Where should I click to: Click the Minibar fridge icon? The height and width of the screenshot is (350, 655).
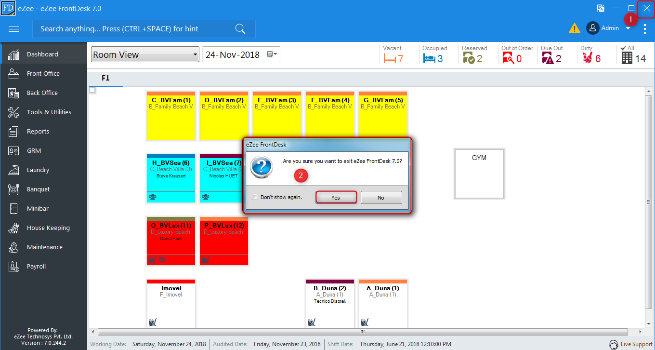tap(13, 209)
